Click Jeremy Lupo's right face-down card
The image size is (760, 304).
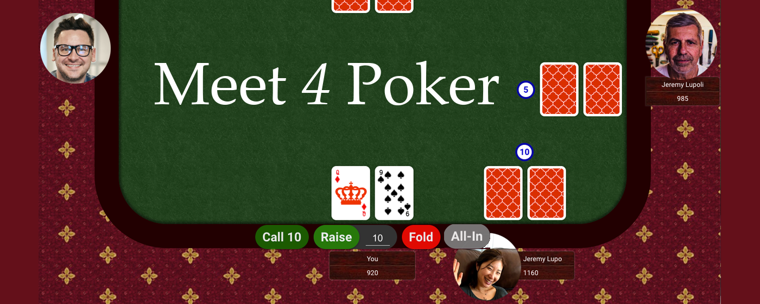tap(547, 193)
